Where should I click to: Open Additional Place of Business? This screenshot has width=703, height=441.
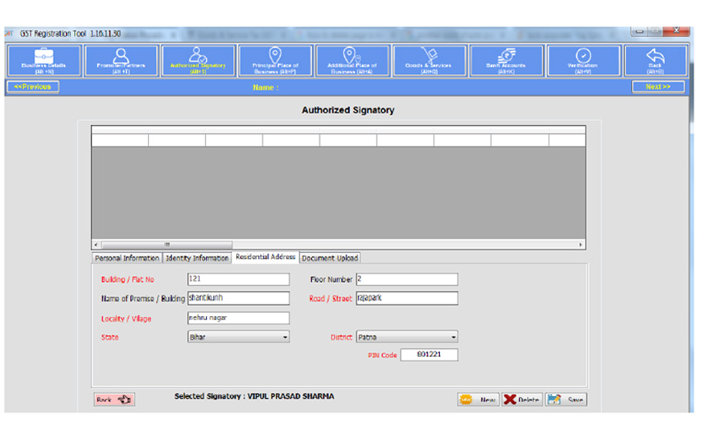(x=352, y=61)
